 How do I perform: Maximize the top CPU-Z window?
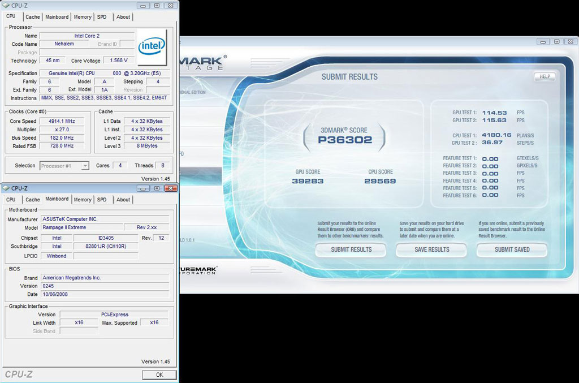coord(157,6)
